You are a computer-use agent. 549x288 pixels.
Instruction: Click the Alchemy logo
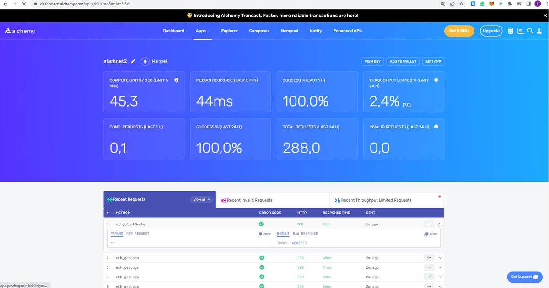pyautogui.click(x=20, y=31)
